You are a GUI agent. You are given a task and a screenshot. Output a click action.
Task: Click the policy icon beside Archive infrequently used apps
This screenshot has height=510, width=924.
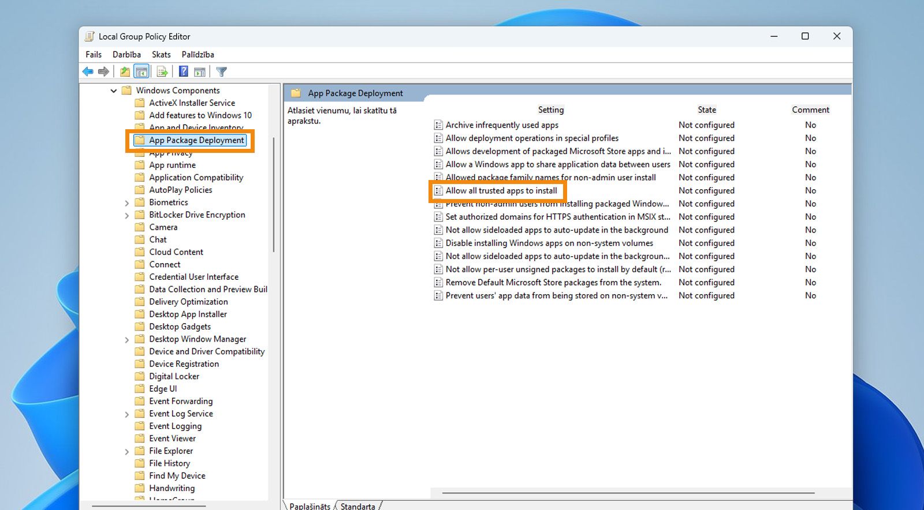[438, 125]
